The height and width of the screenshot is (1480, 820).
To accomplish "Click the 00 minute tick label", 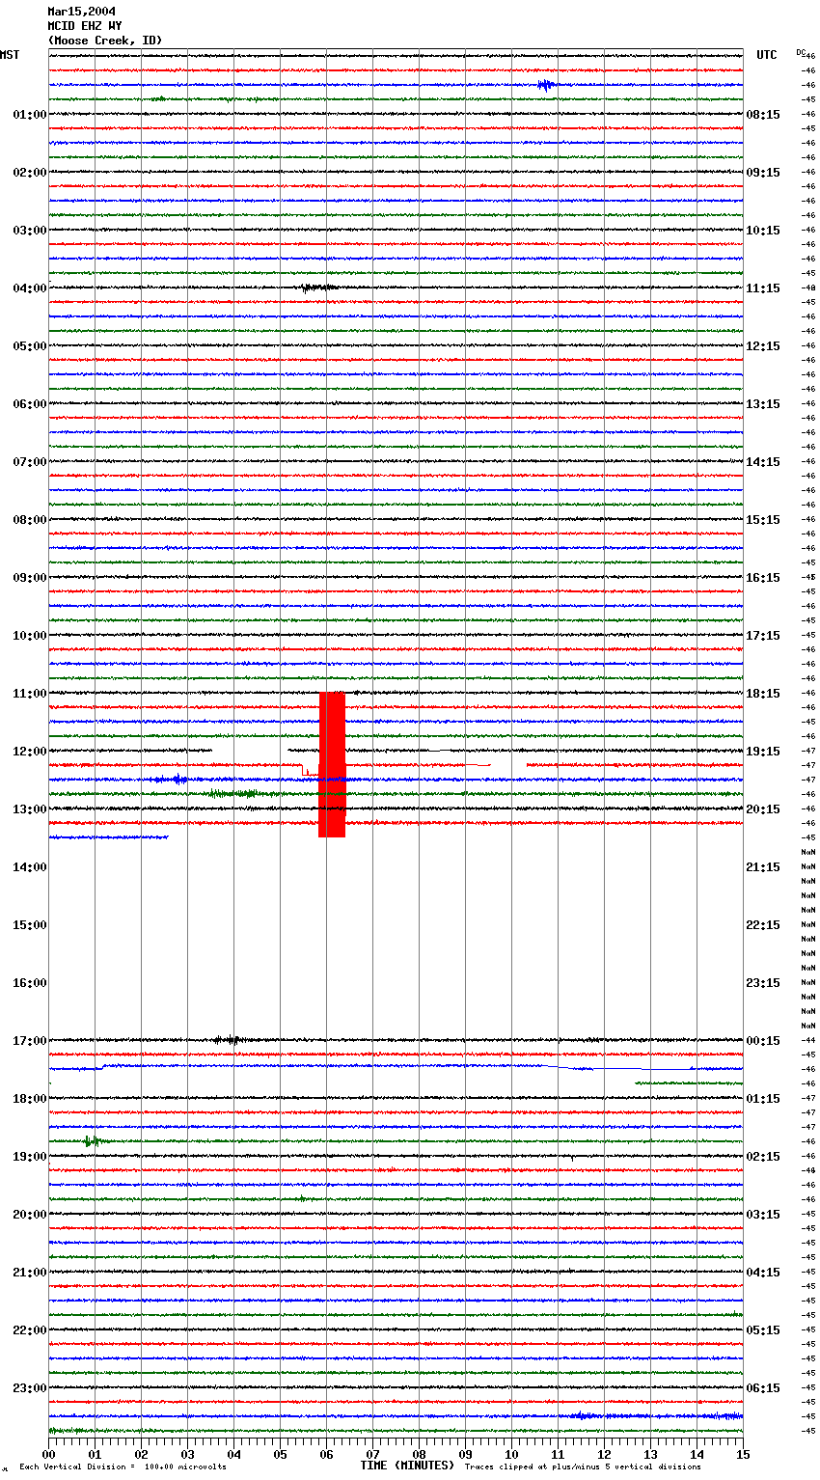I will point(48,1454).
